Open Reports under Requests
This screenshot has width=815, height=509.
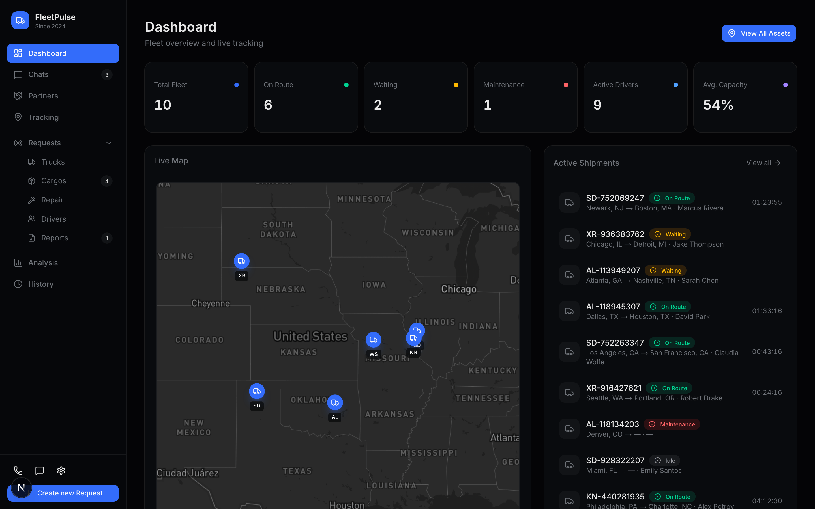(x=70, y=238)
